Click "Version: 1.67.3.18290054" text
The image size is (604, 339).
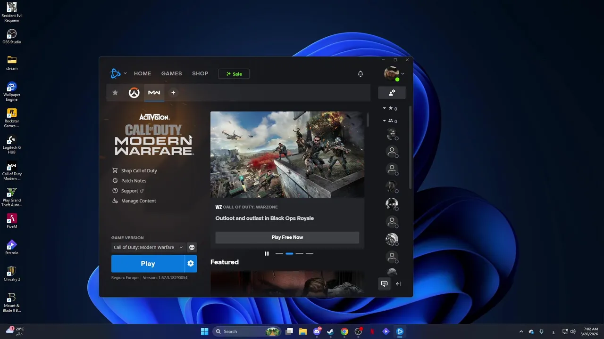(x=165, y=278)
